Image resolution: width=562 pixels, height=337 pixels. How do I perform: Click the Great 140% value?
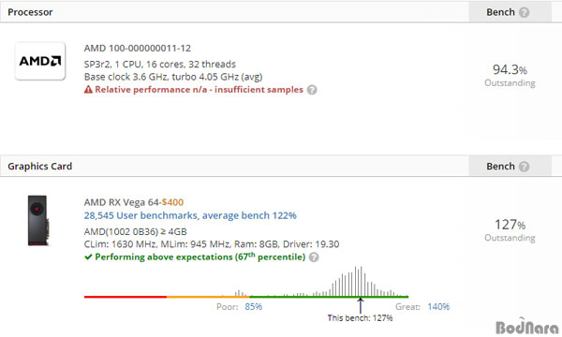click(438, 307)
